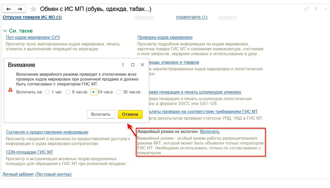Collapse the См. также section

pyautogui.click(x=5, y=31)
